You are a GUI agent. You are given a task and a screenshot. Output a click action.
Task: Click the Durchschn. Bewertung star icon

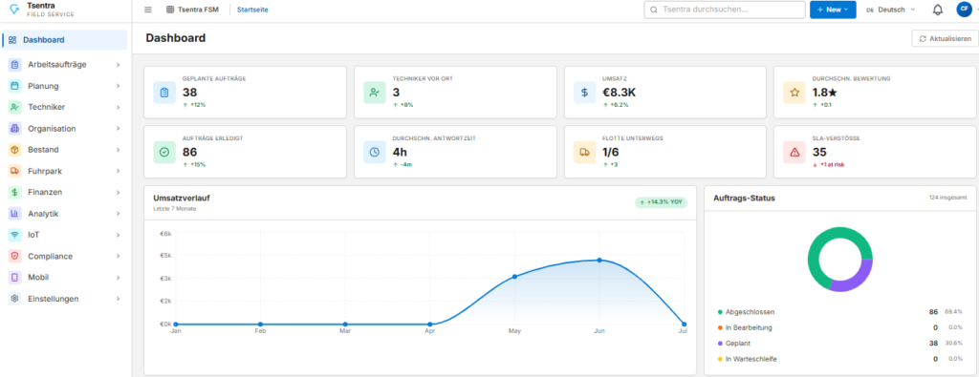(x=794, y=93)
